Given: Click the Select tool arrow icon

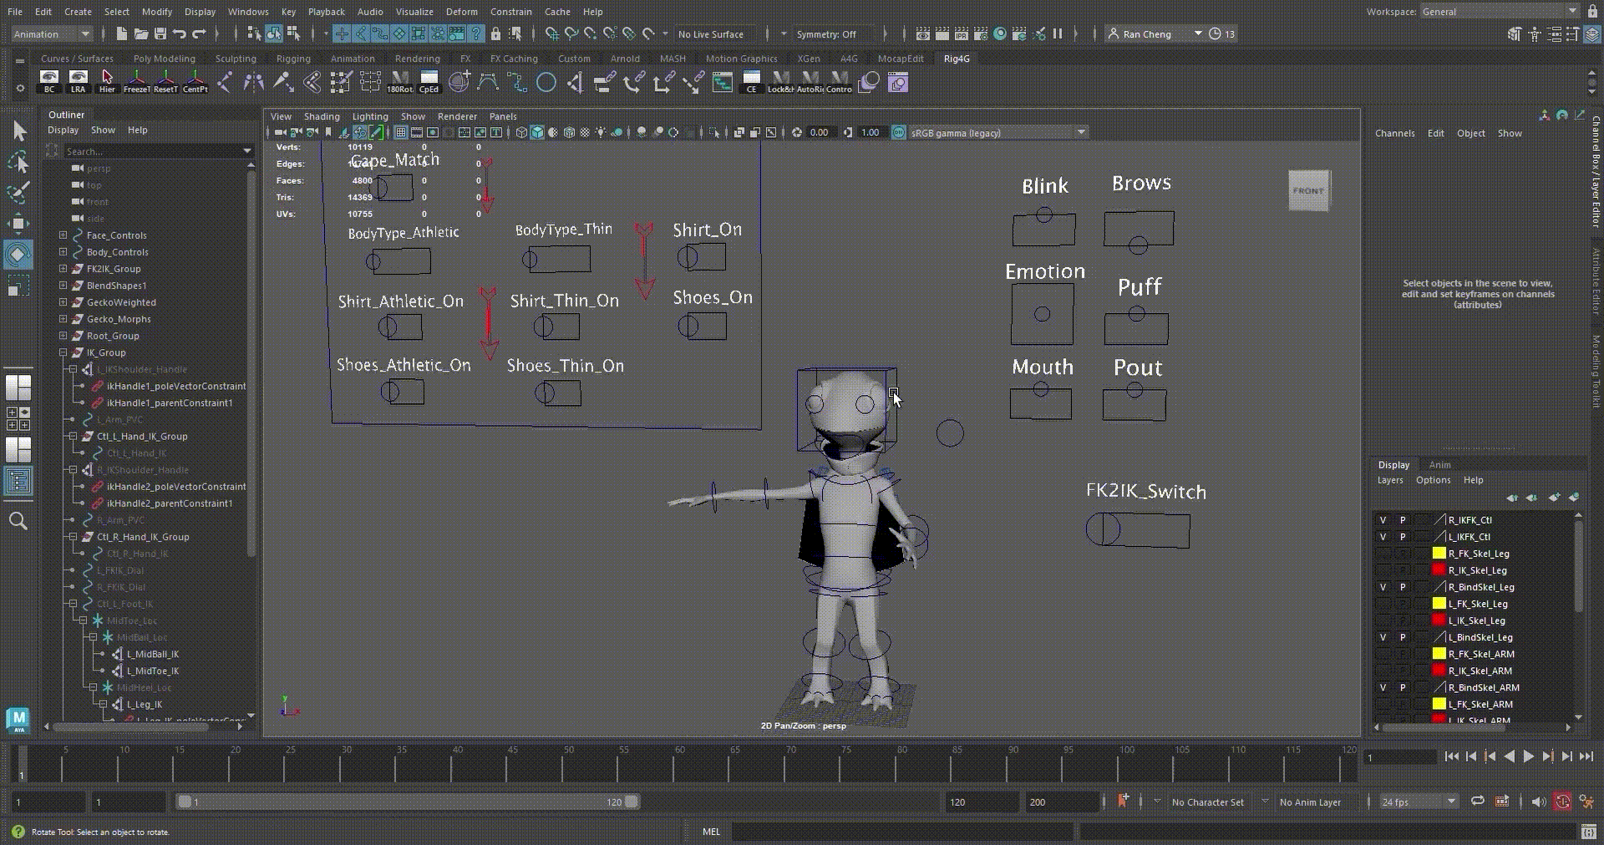Looking at the screenshot, I should pos(19,131).
